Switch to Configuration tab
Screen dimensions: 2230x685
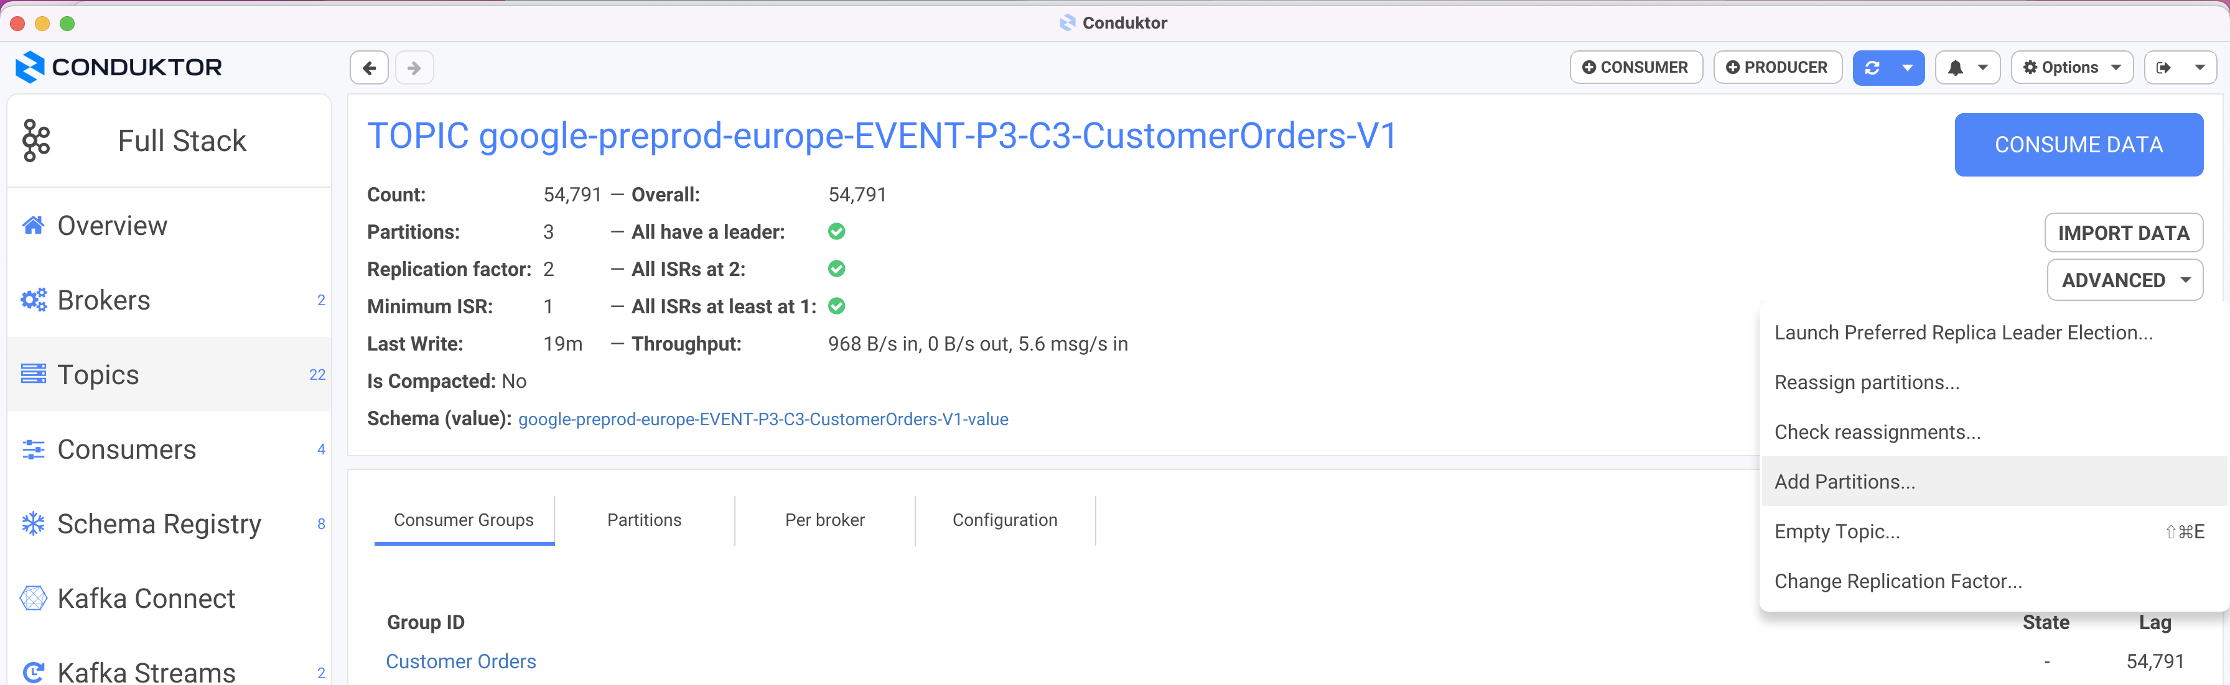click(x=1005, y=520)
